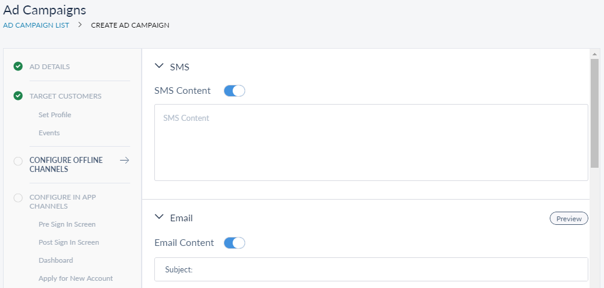The width and height of the screenshot is (604, 288).
Task: Disable the Email Content toggle
Action: (234, 243)
